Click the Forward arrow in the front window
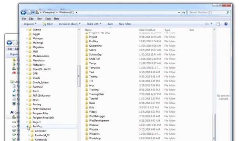Image resolution: width=250 pixels, height=141 pixels. [x=29, y=13]
